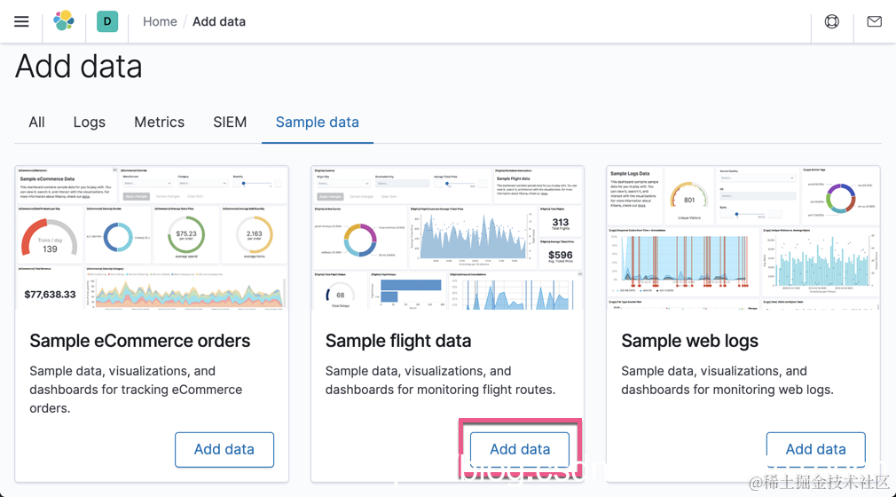
Task: Click the flight data dashboard preview
Action: pyautogui.click(x=447, y=237)
